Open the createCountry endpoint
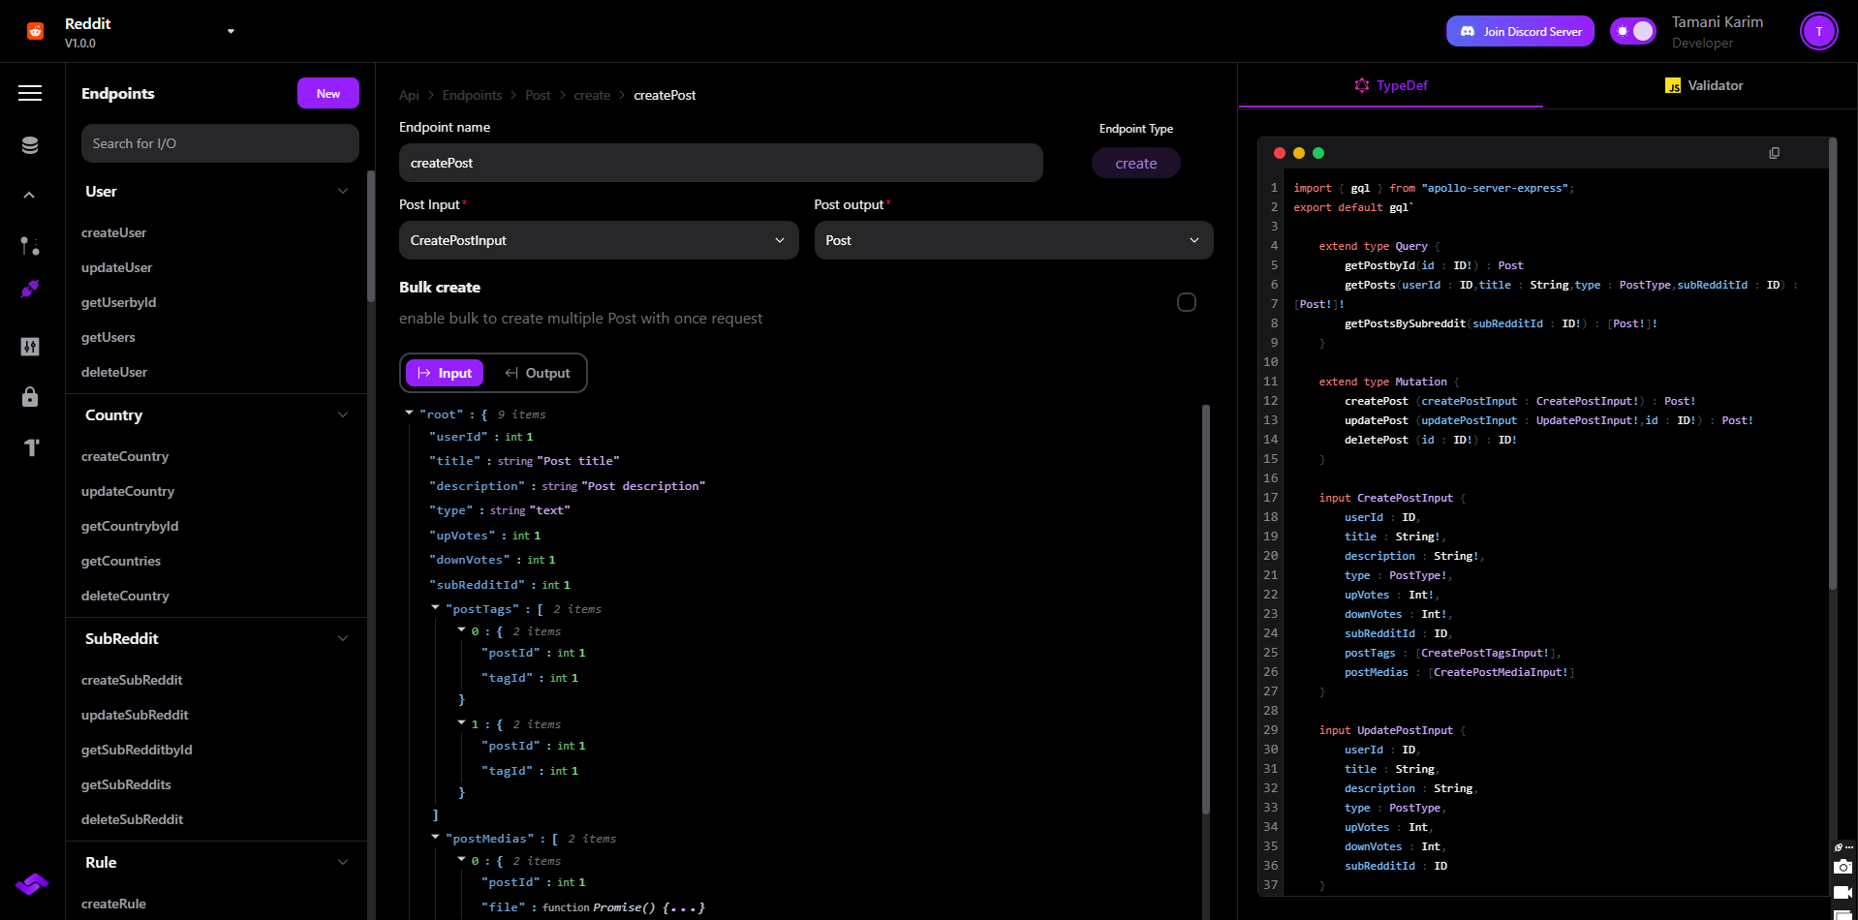 (125, 456)
